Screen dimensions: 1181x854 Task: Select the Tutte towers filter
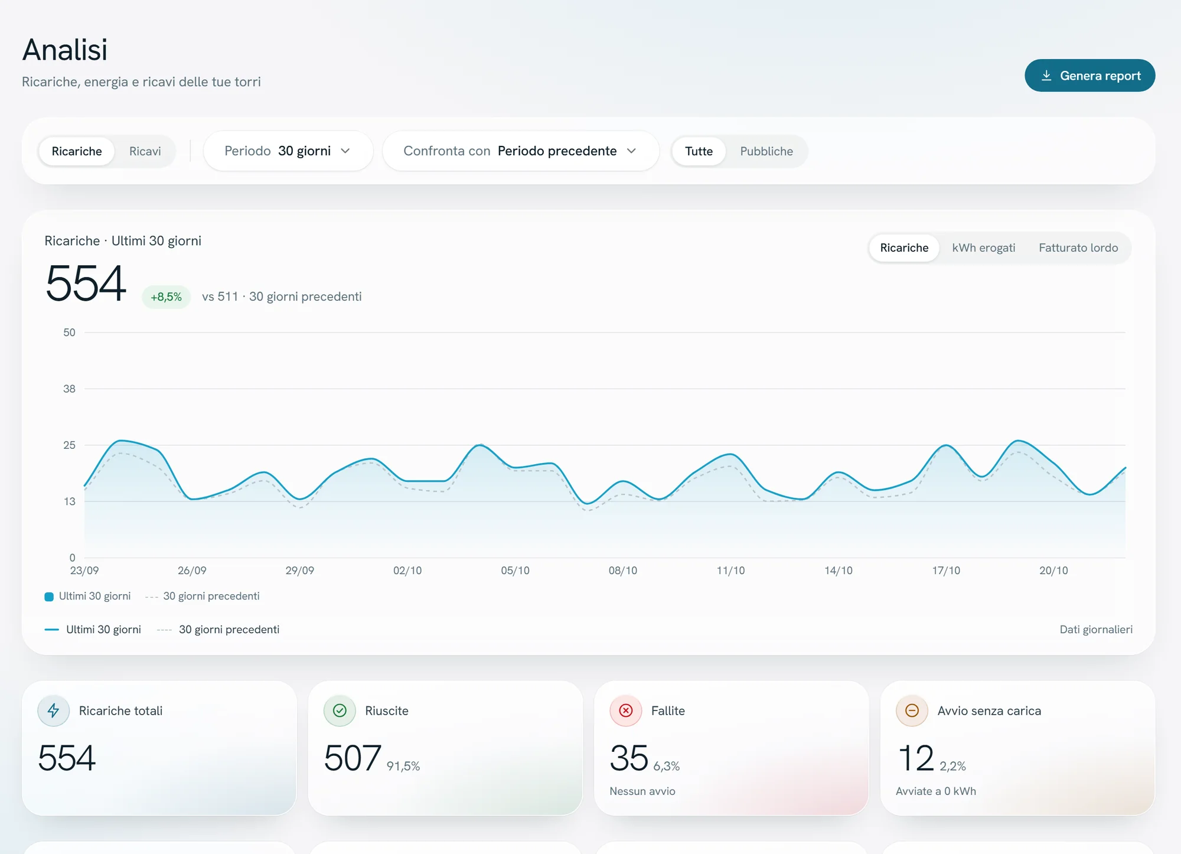click(699, 151)
